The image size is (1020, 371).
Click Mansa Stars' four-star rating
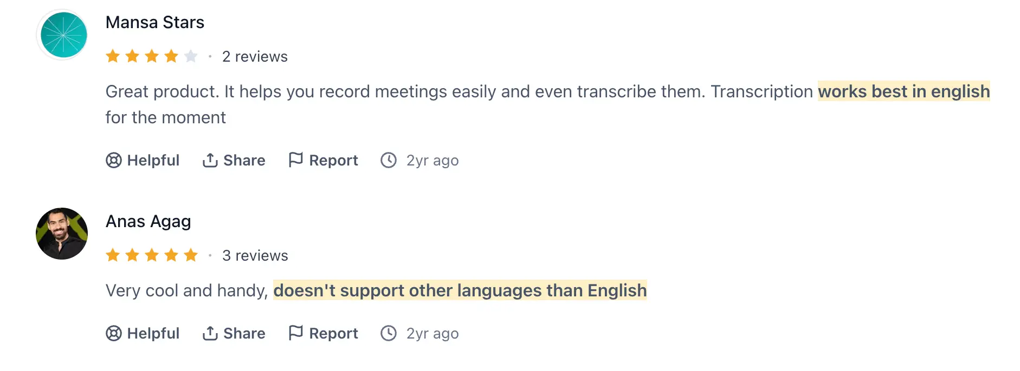pos(152,56)
